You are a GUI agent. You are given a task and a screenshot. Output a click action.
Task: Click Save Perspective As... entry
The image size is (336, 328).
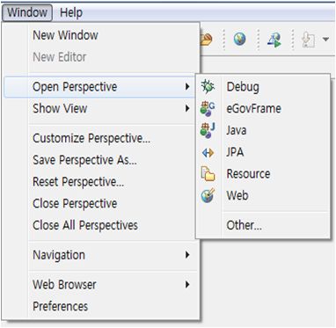point(84,160)
